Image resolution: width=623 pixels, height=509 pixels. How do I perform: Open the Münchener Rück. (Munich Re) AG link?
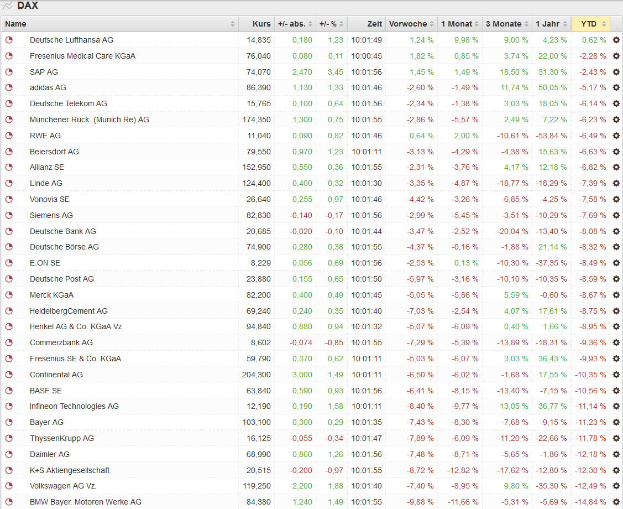pos(90,120)
